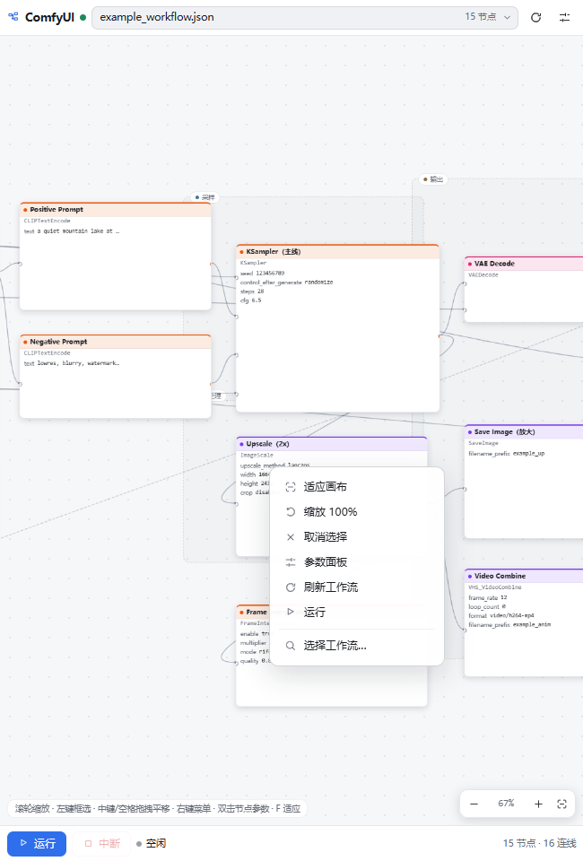
Task: Click fit-to-canvas icon beside zoom controls
Action: pos(561,804)
